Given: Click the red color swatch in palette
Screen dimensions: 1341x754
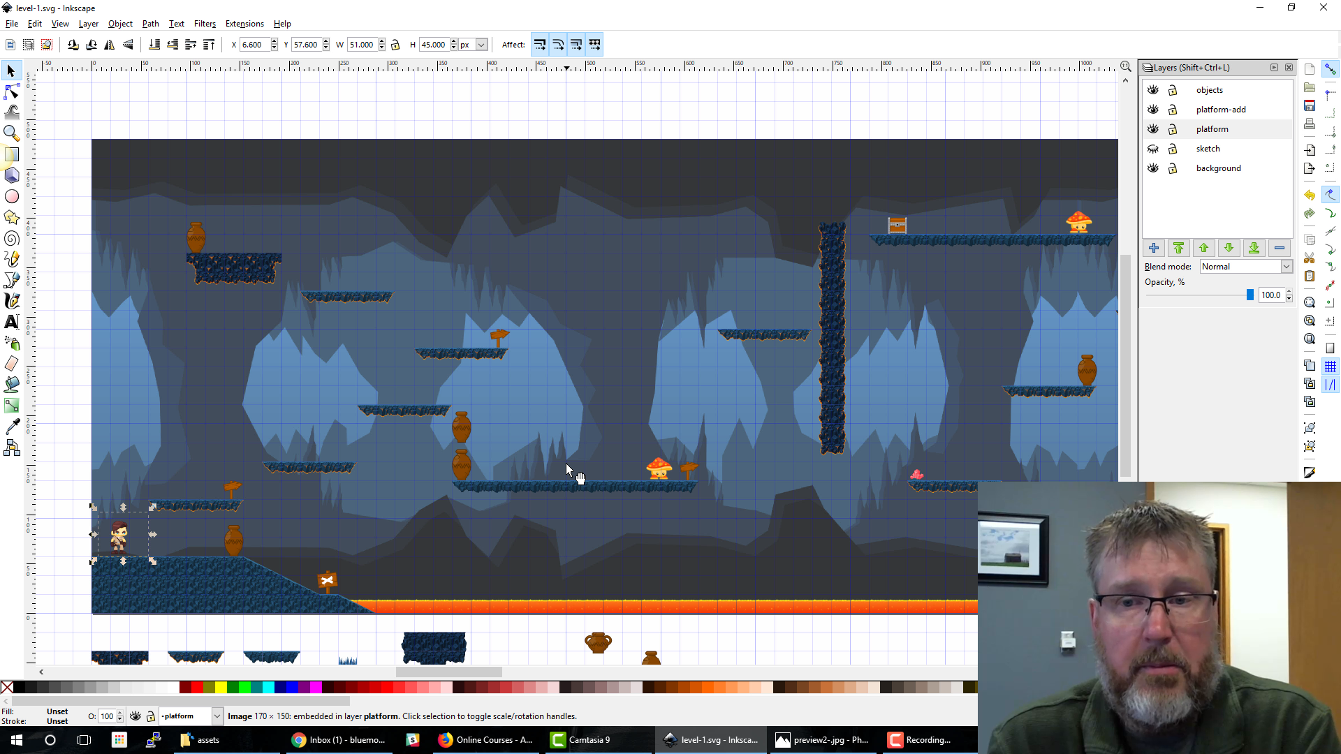Looking at the screenshot, I should 197,688.
